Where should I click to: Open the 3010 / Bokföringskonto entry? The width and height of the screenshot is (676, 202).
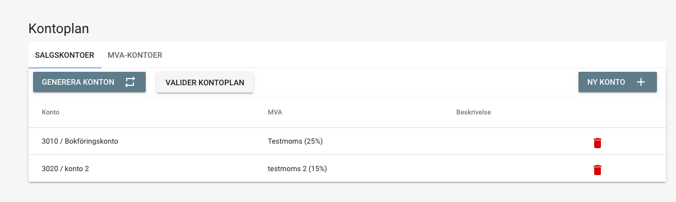80,141
